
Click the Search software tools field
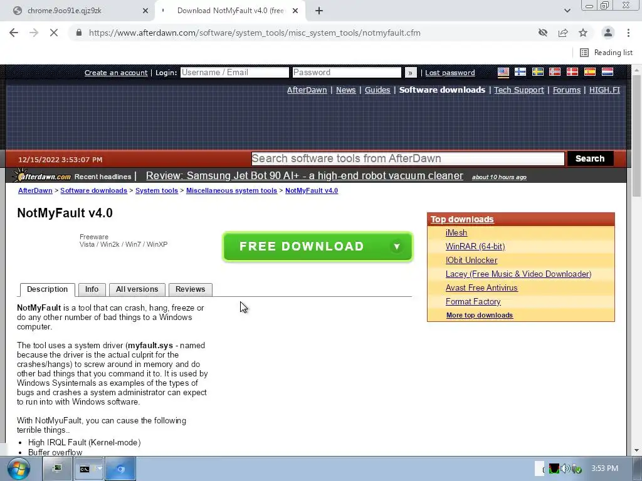(x=408, y=158)
